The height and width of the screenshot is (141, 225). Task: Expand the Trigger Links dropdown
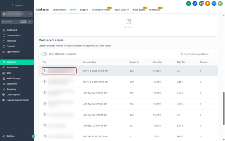121,10
